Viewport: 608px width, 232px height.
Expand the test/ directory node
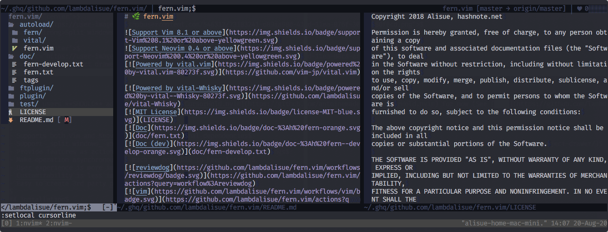click(x=29, y=104)
